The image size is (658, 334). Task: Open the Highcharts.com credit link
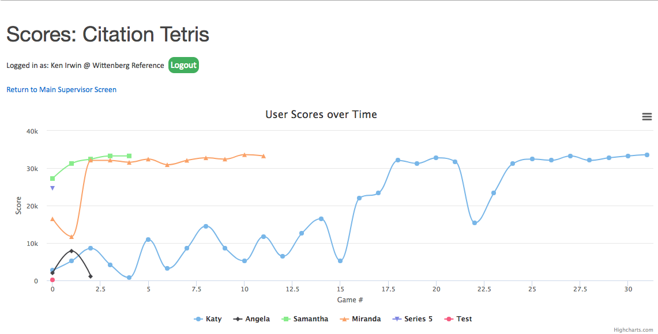(634, 330)
